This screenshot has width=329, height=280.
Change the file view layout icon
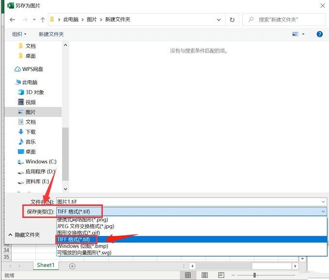click(x=296, y=34)
